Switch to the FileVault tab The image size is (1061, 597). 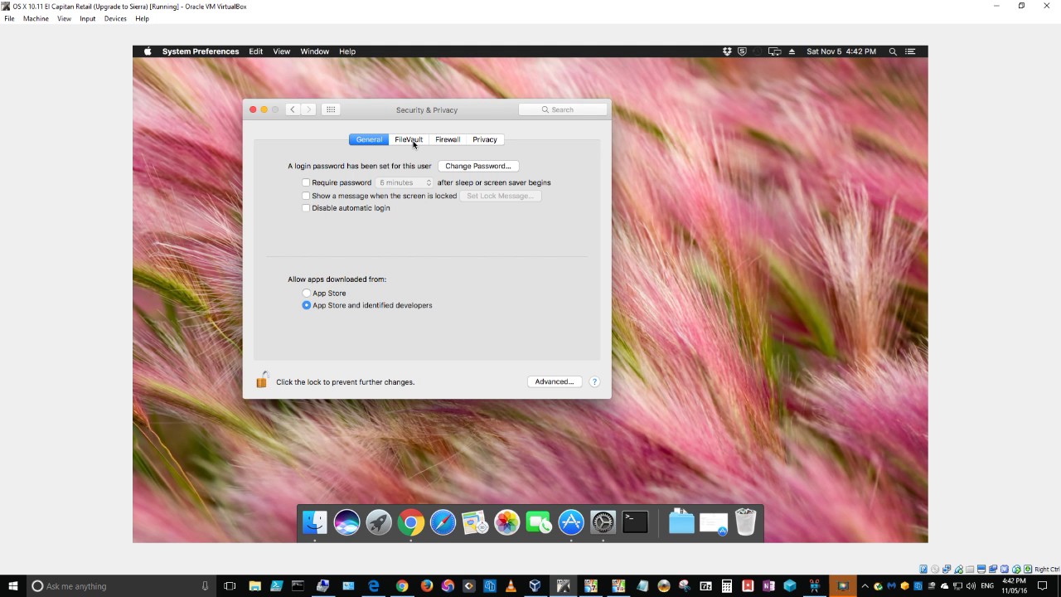(409, 139)
